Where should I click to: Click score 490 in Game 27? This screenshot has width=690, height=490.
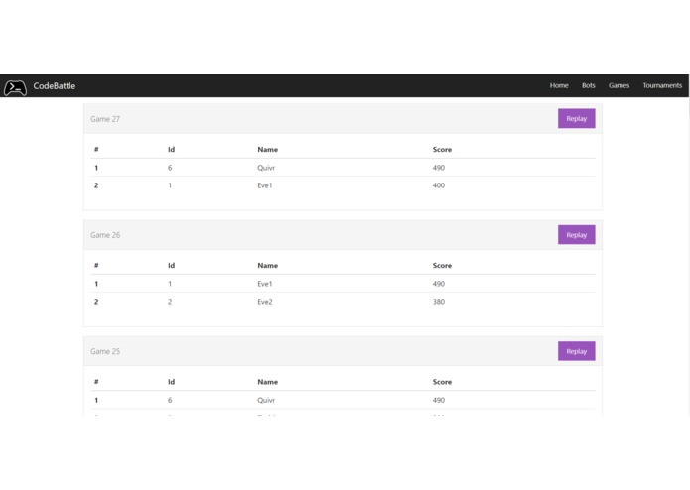[439, 168]
